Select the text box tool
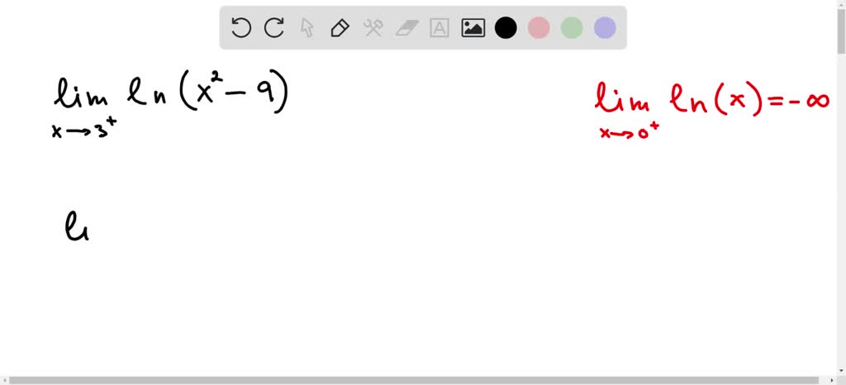The width and height of the screenshot is (846, 385). point(440,27)
